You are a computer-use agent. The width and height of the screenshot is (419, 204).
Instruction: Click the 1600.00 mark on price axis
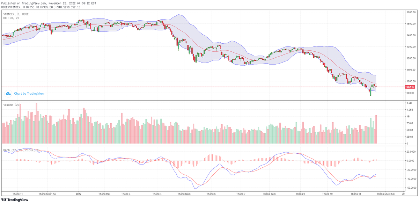click(410, 12)
